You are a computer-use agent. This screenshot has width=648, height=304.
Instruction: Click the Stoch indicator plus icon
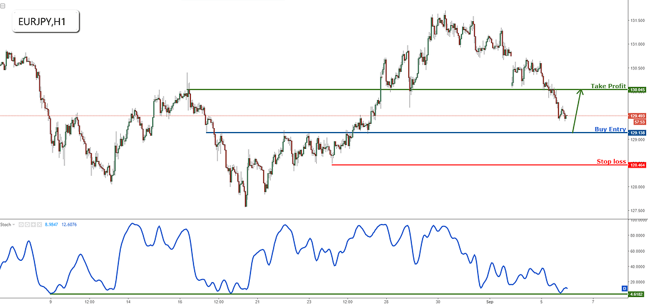pos(31,224)
